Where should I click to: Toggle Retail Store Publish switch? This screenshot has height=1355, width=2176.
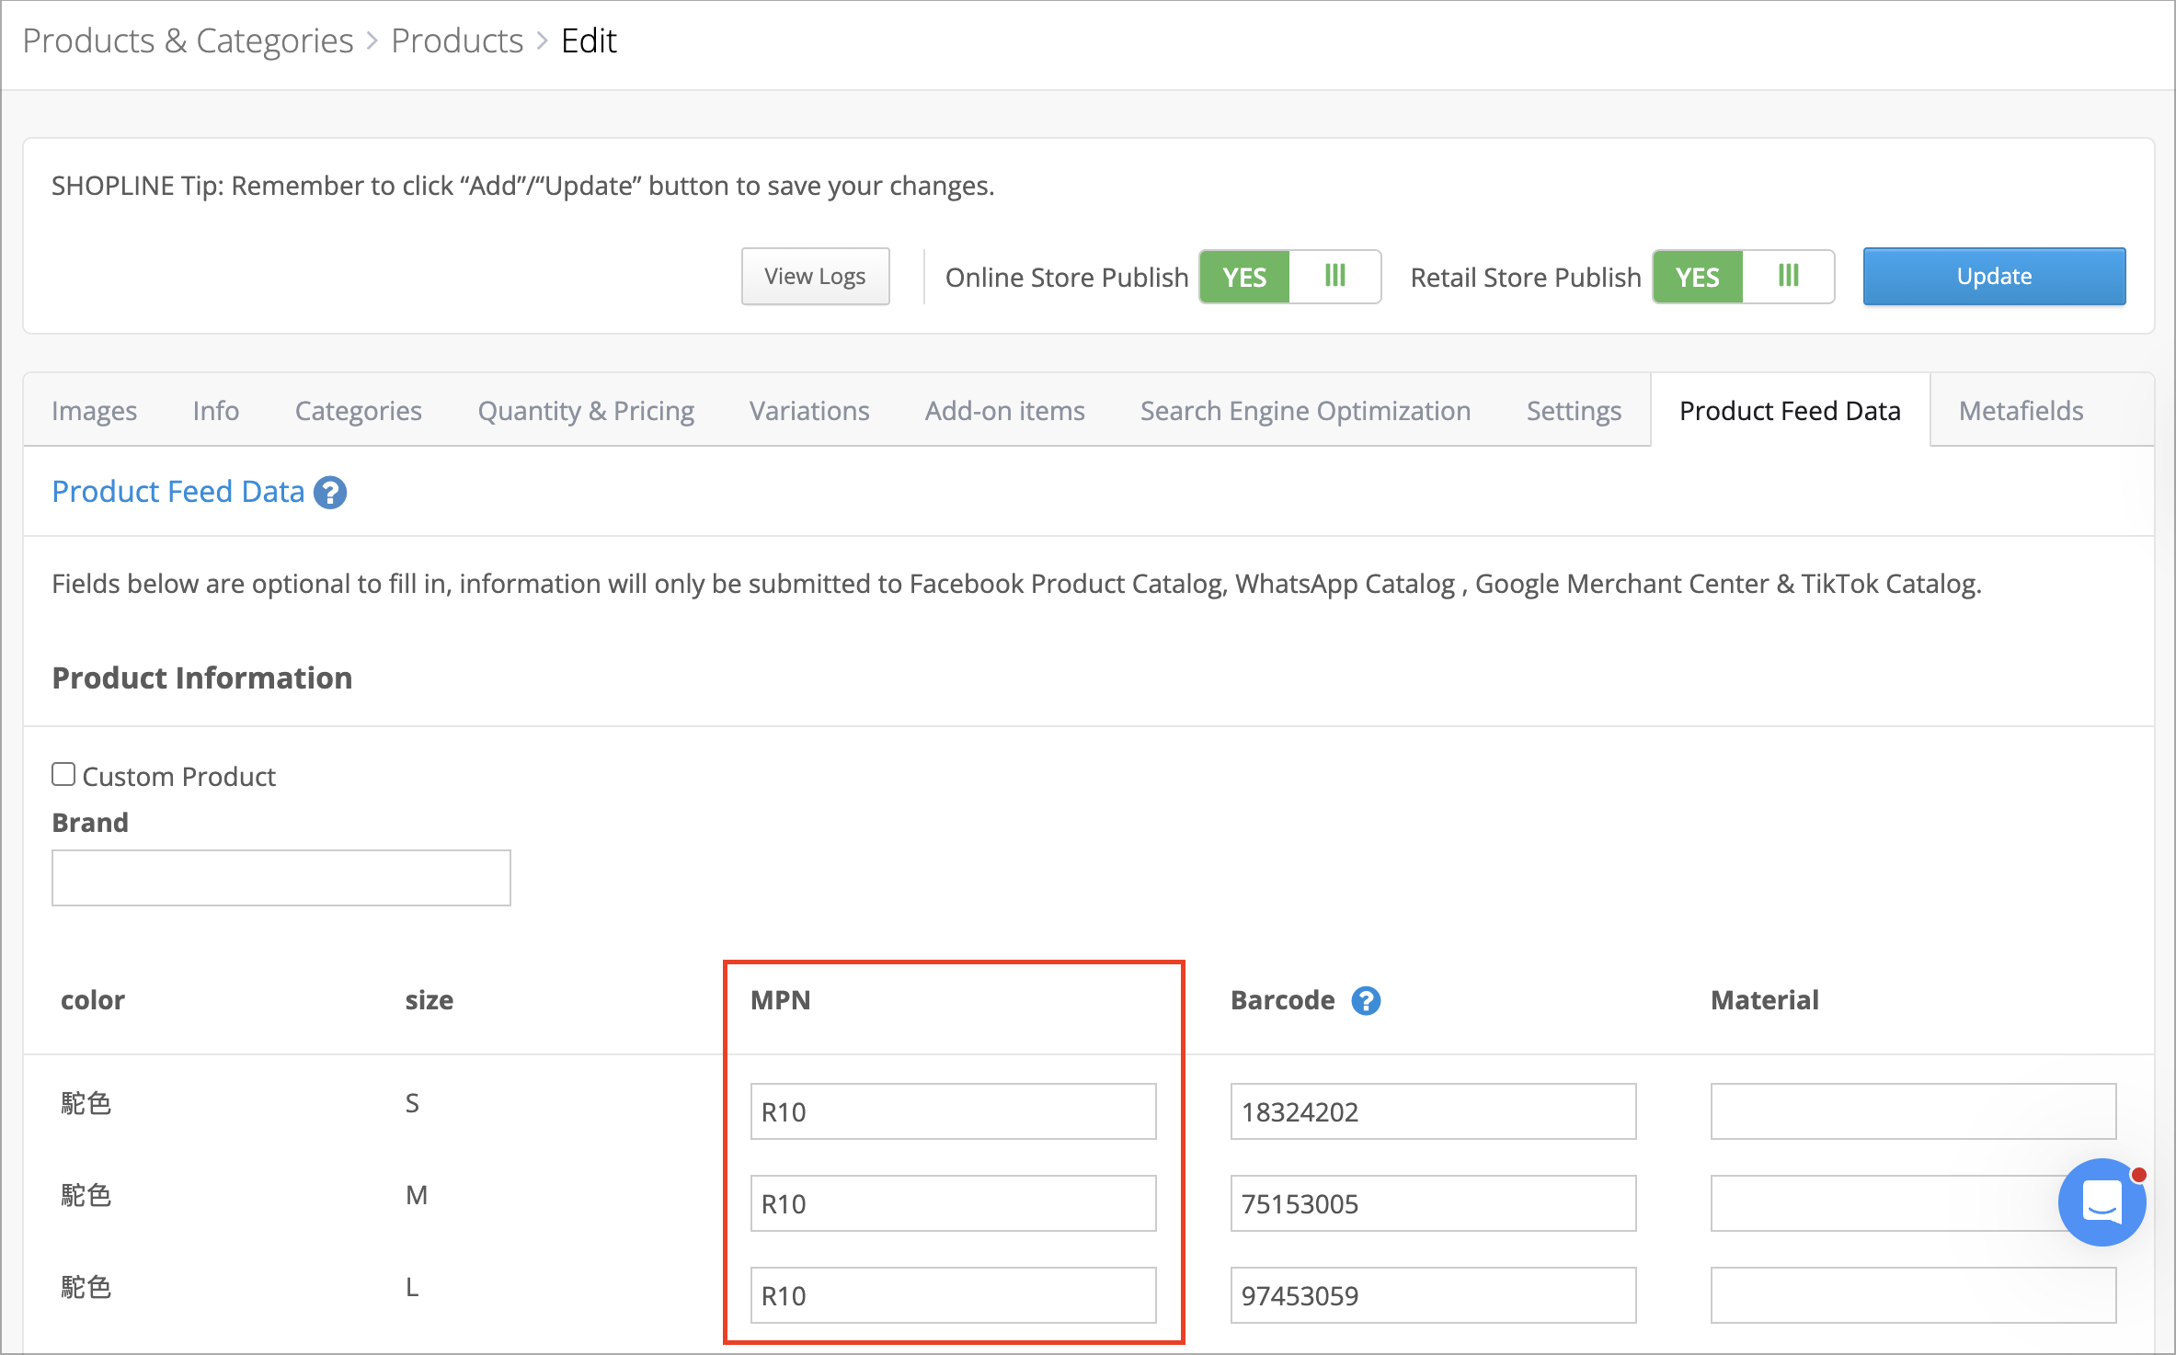tap(1744, 277)
